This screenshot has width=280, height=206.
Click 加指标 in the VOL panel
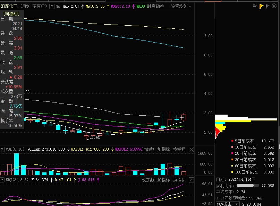[163, 149]
